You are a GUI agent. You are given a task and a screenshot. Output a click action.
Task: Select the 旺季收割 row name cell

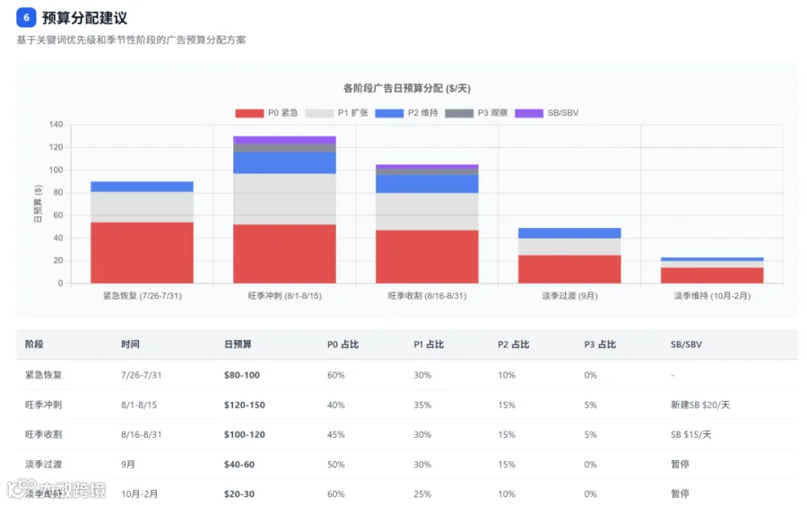click(43, 434)
